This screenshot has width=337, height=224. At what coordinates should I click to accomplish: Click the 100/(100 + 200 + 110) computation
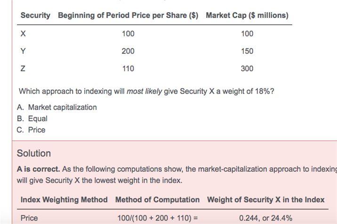(158, 218)
